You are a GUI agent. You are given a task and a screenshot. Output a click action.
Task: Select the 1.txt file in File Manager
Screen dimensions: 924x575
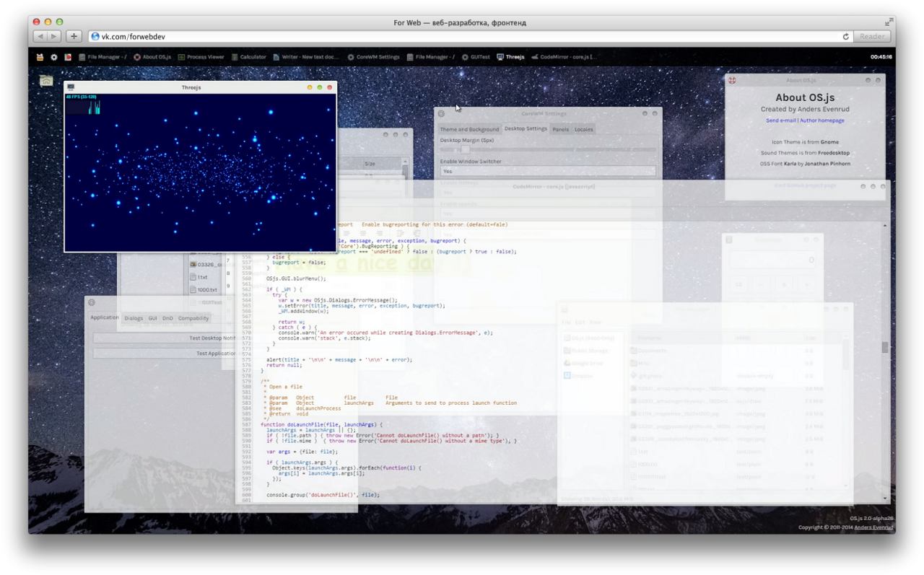pos(199,277)
